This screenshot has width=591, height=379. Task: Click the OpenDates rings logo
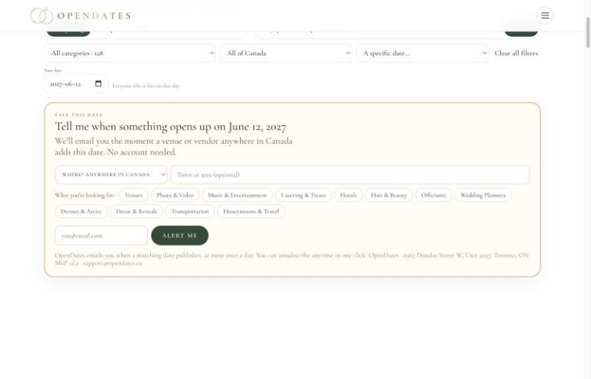(x=42, y=16)
